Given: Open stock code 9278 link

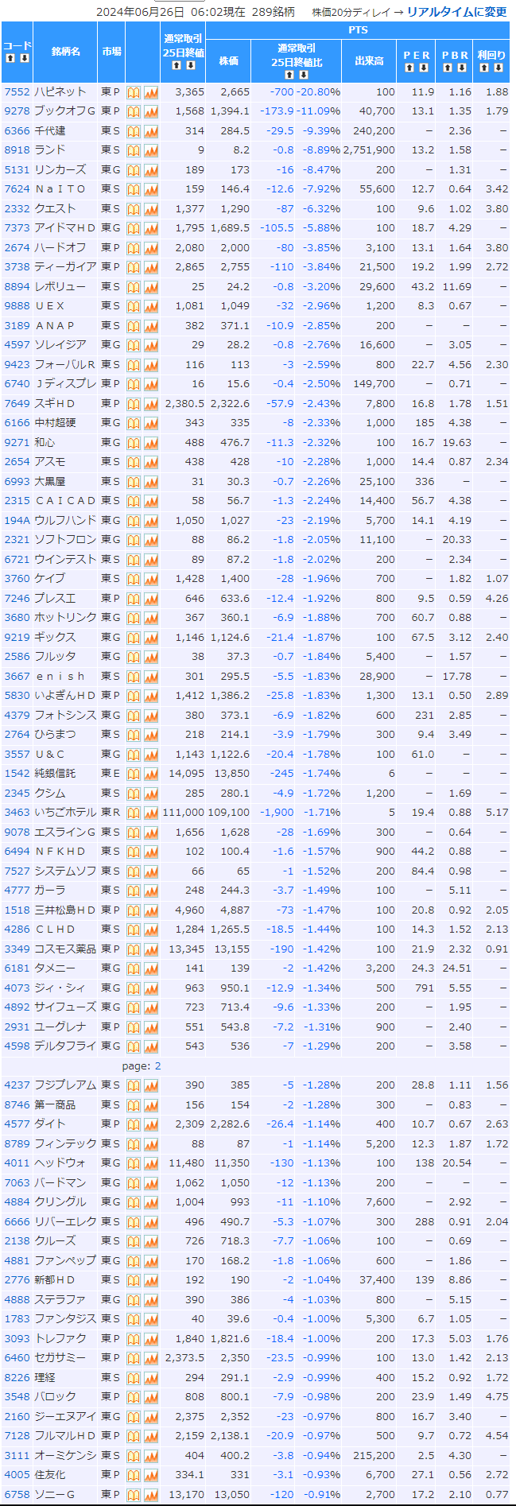Looking at the screenshot, I should pyautogui.click(x=17, y=111).
